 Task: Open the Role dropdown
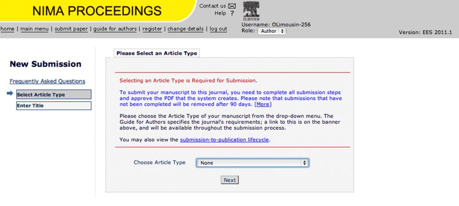tap(271, 31)
